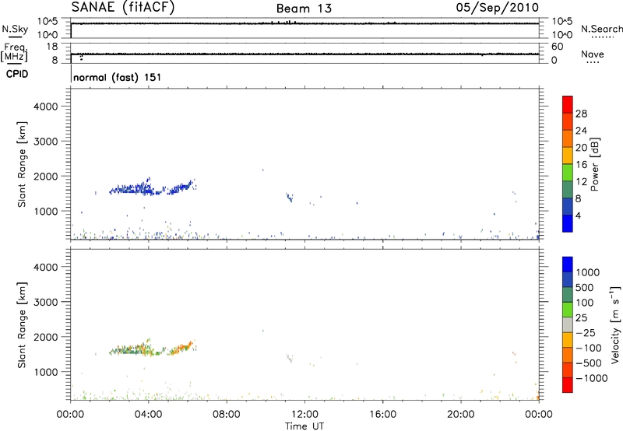Select the Beam 13 label
Screen dimensions: 623x431
[304, 9]
